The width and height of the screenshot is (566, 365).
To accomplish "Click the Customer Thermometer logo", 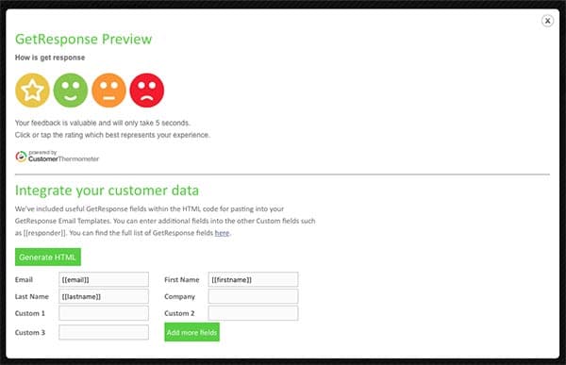I will (57, 157).
